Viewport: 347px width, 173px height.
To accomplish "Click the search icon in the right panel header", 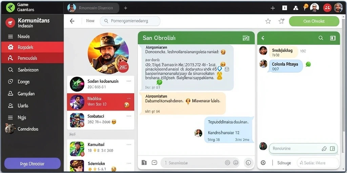I will [321, 38].
